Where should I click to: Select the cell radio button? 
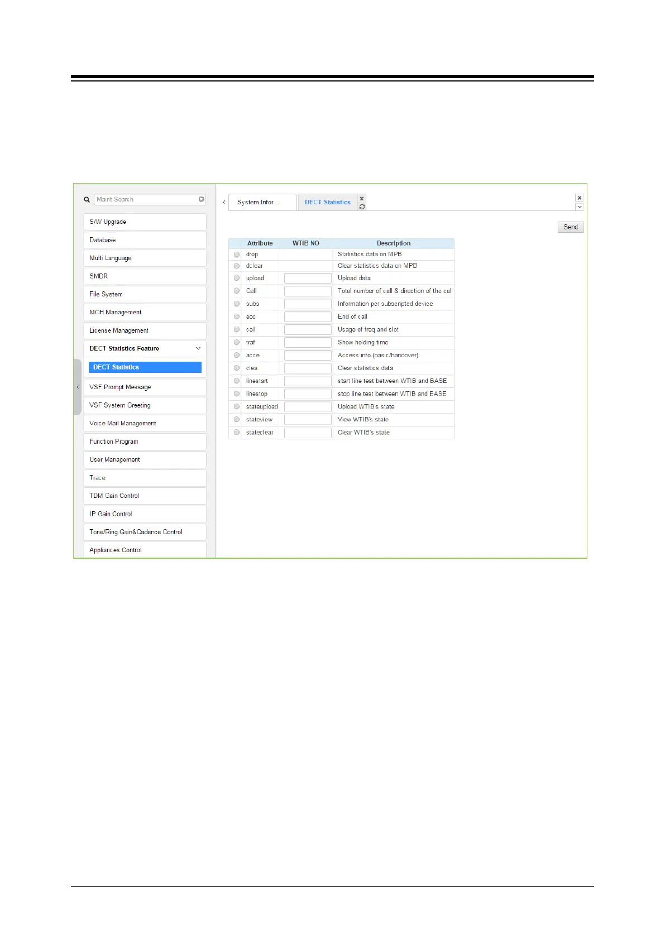237,329
